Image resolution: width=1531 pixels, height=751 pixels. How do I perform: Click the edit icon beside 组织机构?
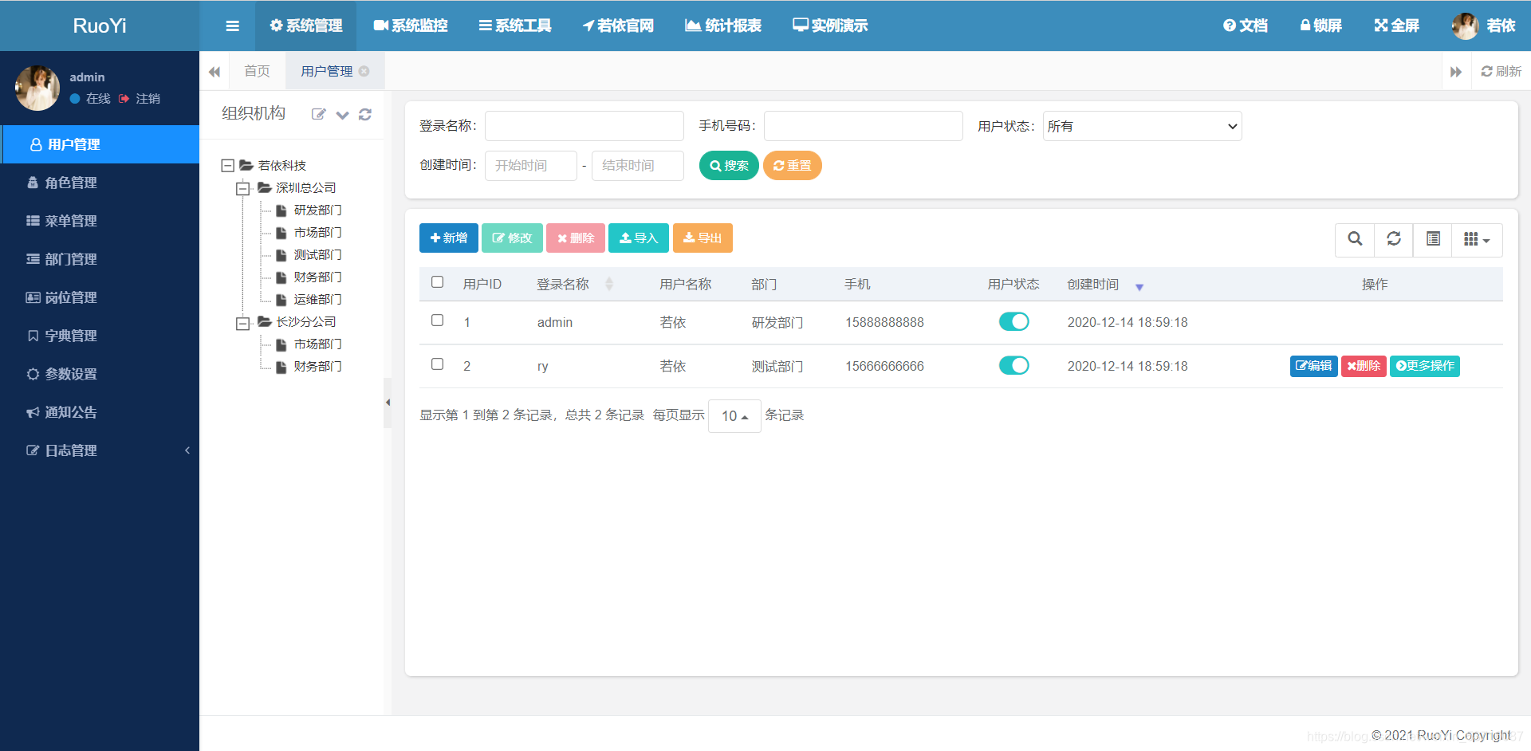pos(318,114)
